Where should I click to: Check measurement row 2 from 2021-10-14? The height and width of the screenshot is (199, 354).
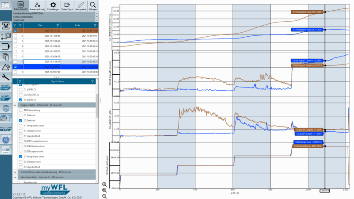[15, 36]
